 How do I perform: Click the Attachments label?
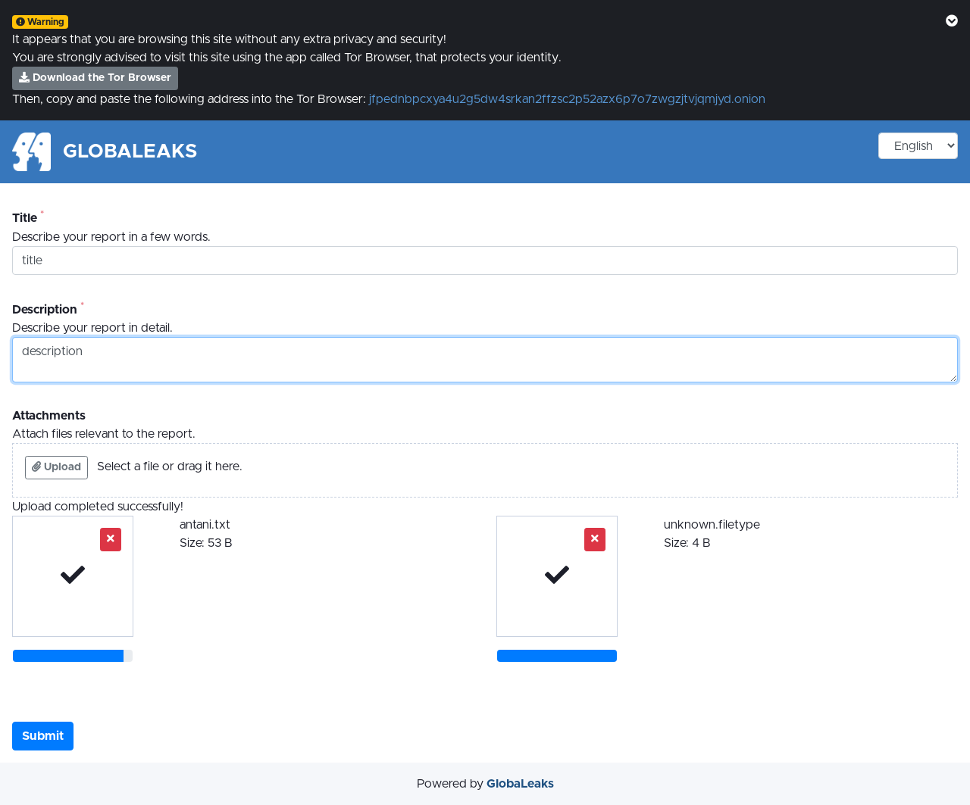(48, 416)
